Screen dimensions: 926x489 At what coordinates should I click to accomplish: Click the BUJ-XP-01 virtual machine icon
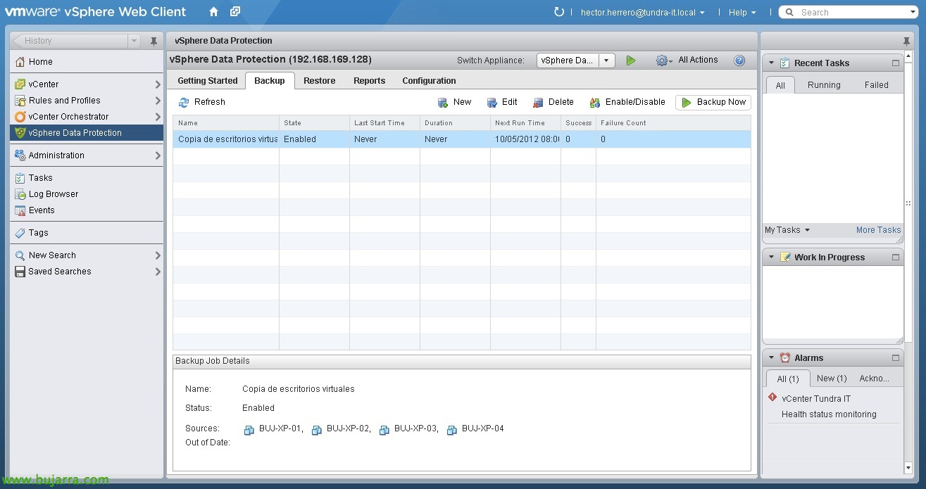249,430
